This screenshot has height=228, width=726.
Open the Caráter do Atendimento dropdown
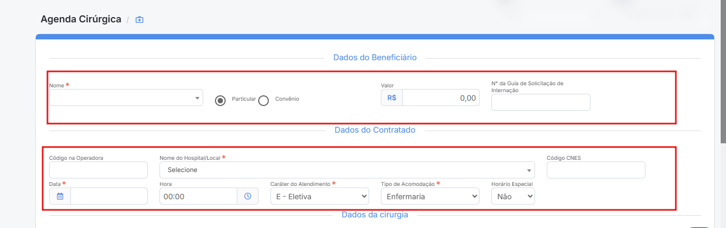tap(320, 196)
